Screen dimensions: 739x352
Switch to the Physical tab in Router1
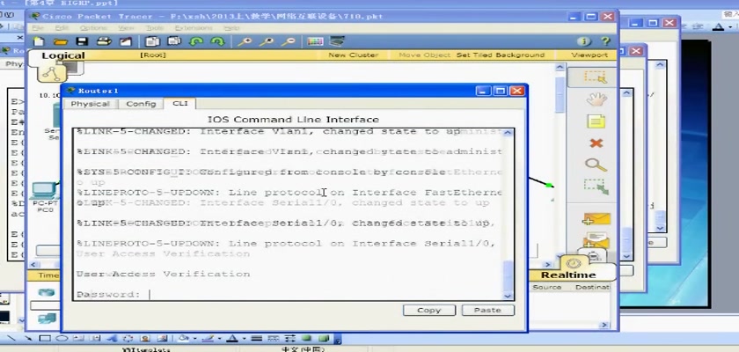click(x=90, y=104)
